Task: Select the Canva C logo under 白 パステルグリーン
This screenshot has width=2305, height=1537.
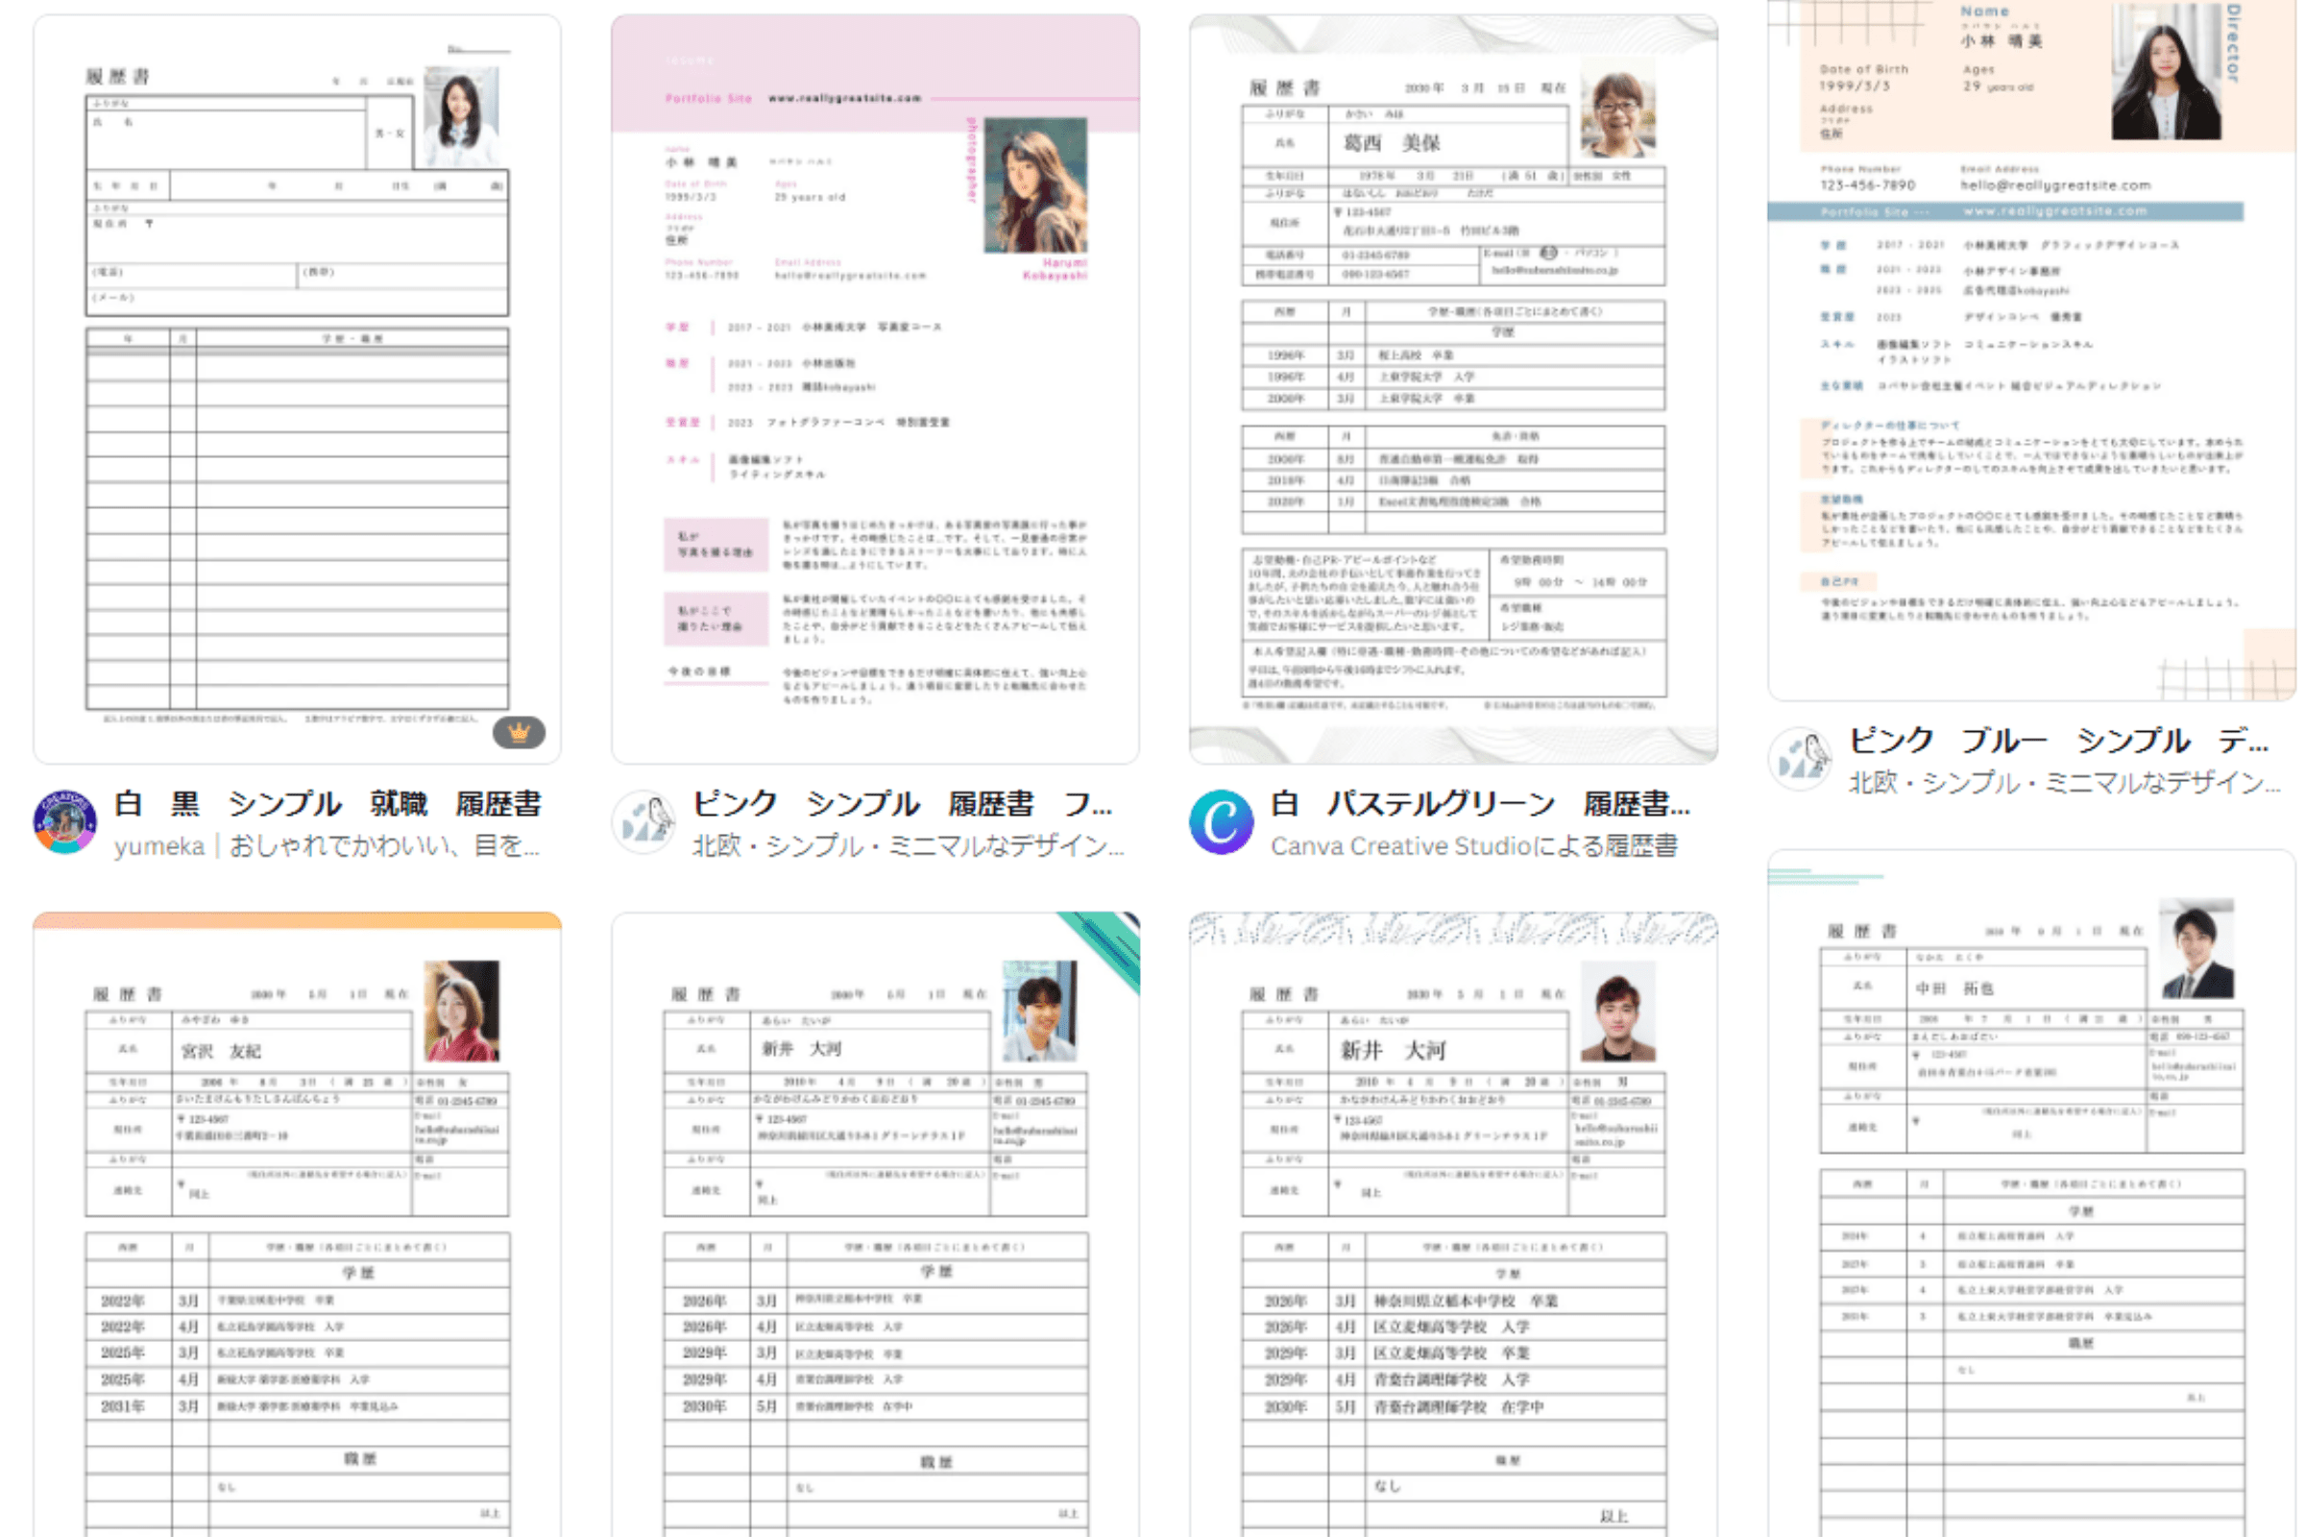Action: pyautogui.click(x=1221, y=823)
